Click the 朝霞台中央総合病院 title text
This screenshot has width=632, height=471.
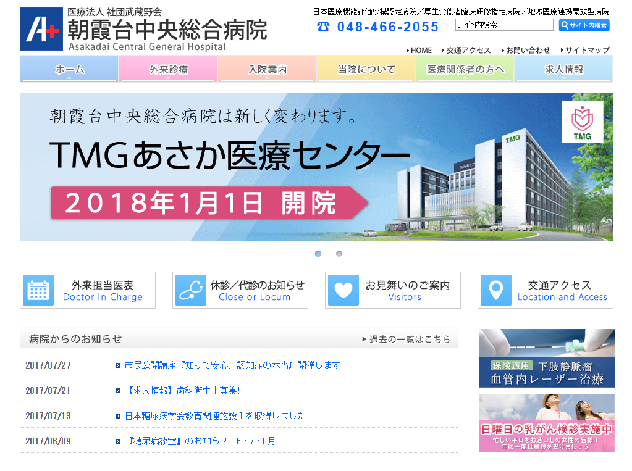click(x=167, y=30)
